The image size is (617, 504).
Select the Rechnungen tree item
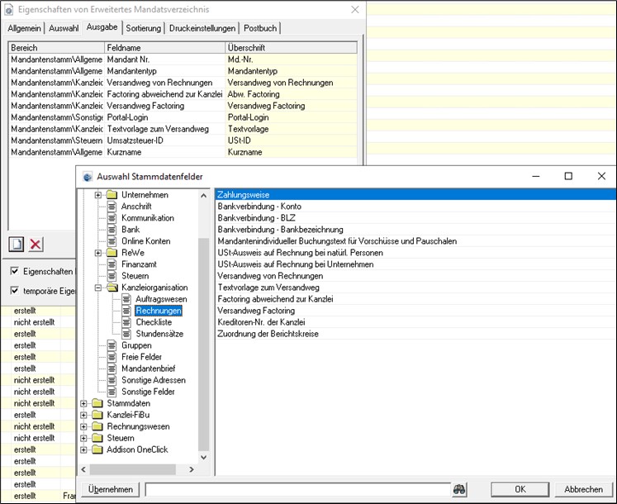159,311
